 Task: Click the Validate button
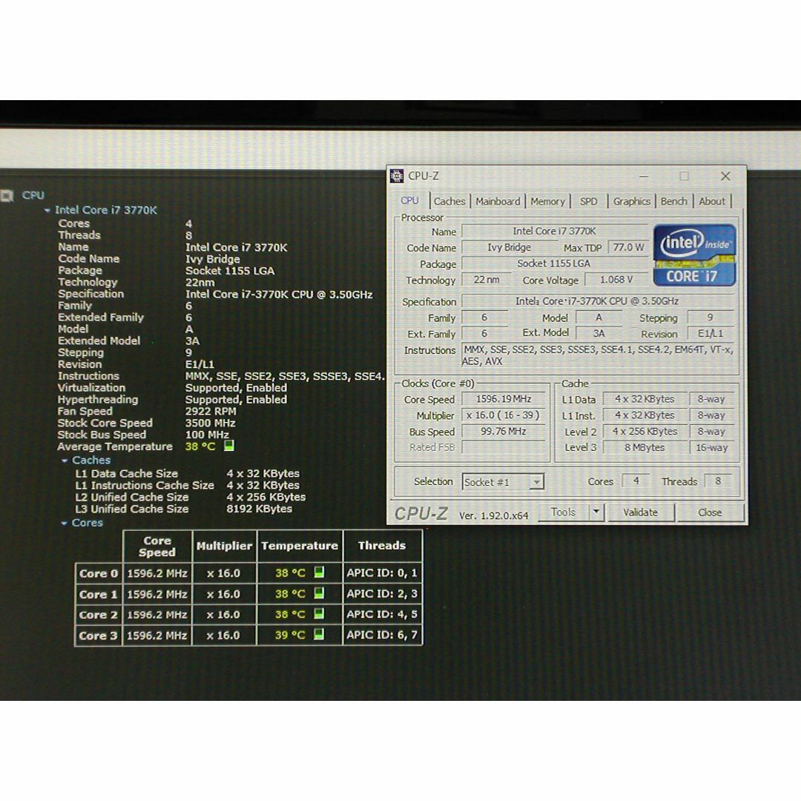pyautogui.click(x=641, y=512)
